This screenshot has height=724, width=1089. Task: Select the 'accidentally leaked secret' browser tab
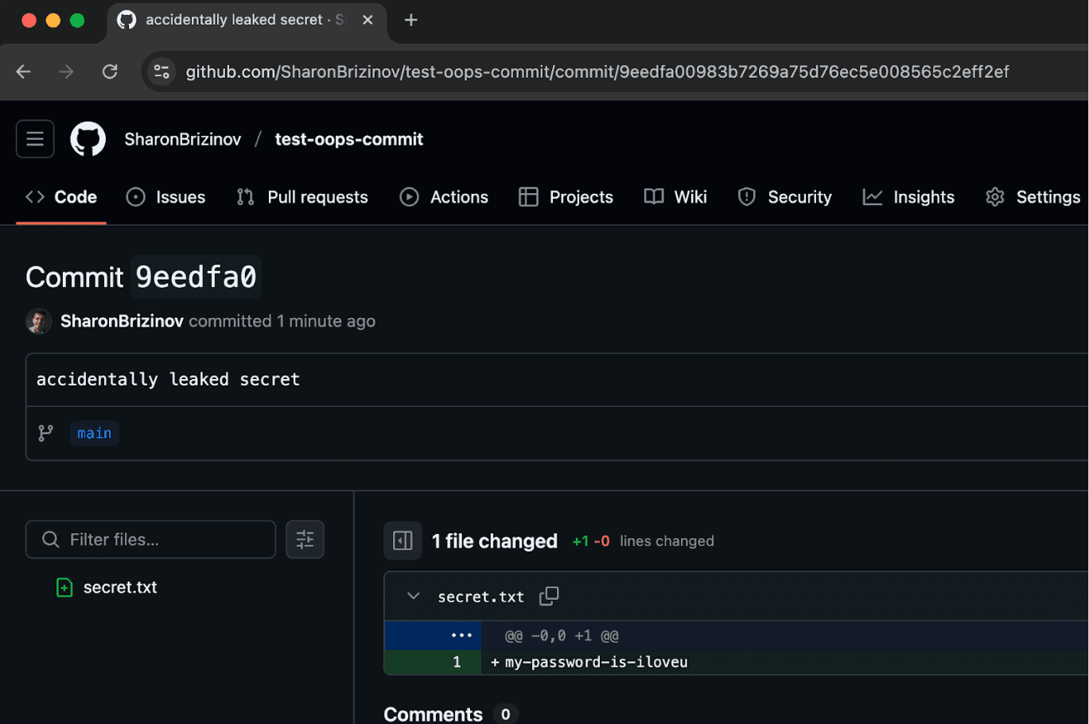point(247,21)
